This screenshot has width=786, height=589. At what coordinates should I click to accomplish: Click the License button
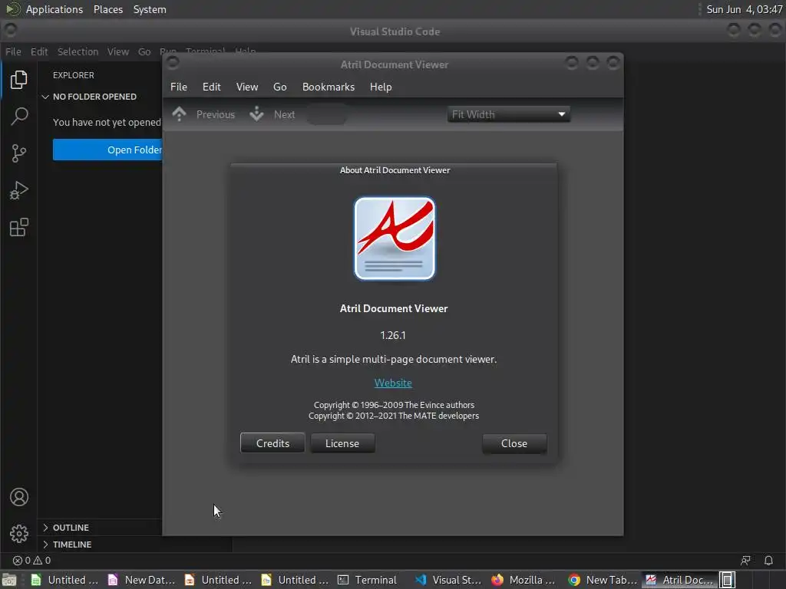[342, 443]
